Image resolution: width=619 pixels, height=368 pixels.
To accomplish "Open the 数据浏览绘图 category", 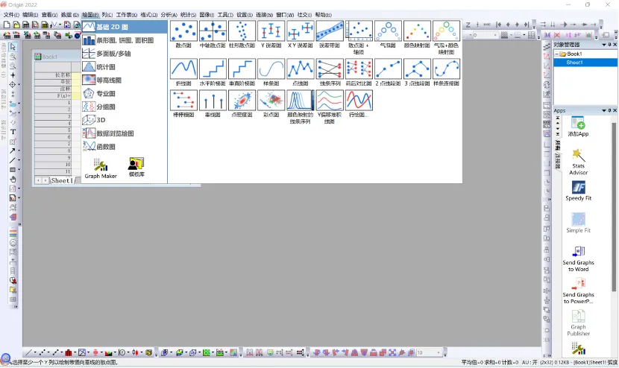I will 125,133.
